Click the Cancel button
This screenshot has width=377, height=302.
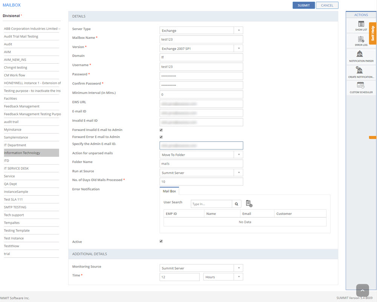coord(327,5)
